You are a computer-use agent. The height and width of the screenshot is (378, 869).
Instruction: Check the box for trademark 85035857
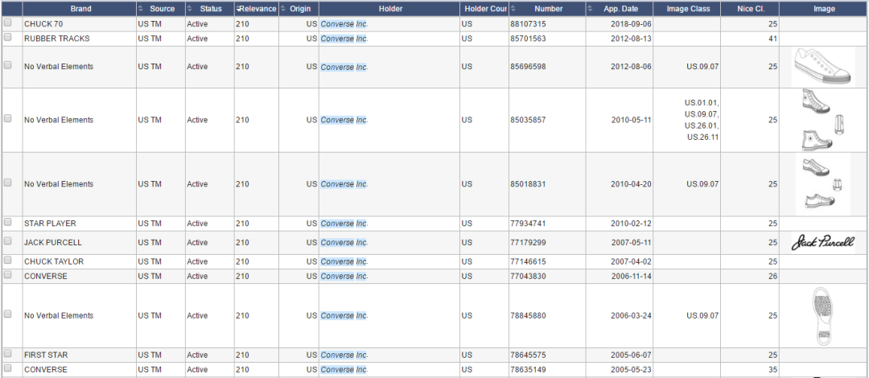[8, 118]
